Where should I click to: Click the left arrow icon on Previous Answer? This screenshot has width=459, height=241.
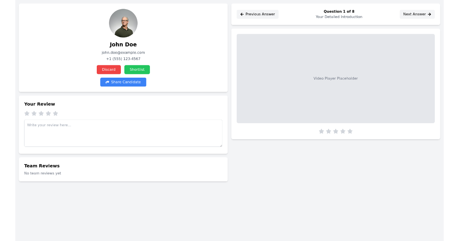click(242, 14)
